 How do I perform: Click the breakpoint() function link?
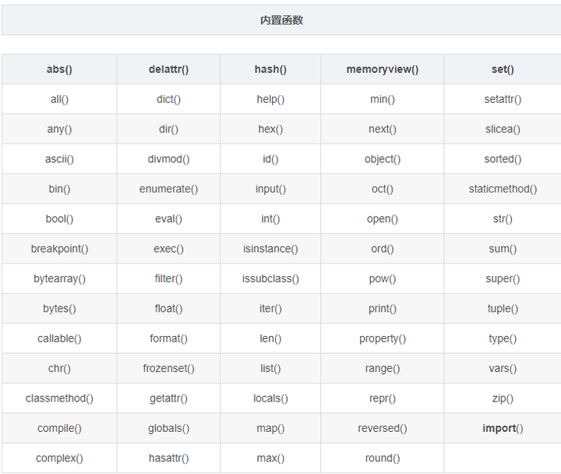(59, 249)
